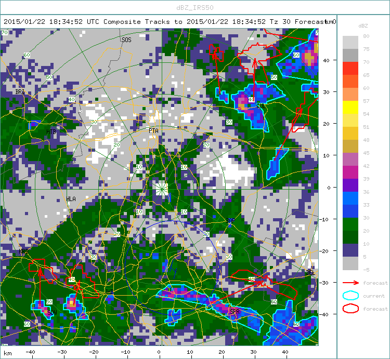The width and height of the screenshot is (390, 359).
Task: Click the 80 value on dBZ legend
Action: pyautogui.click(x=366, y=36)
